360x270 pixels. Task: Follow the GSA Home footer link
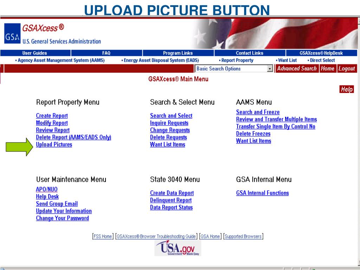click(210, 236)
